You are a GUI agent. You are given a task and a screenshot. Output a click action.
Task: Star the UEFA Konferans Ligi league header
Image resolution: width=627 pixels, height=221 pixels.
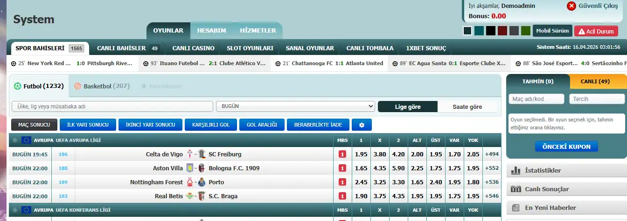click(15, 210)
